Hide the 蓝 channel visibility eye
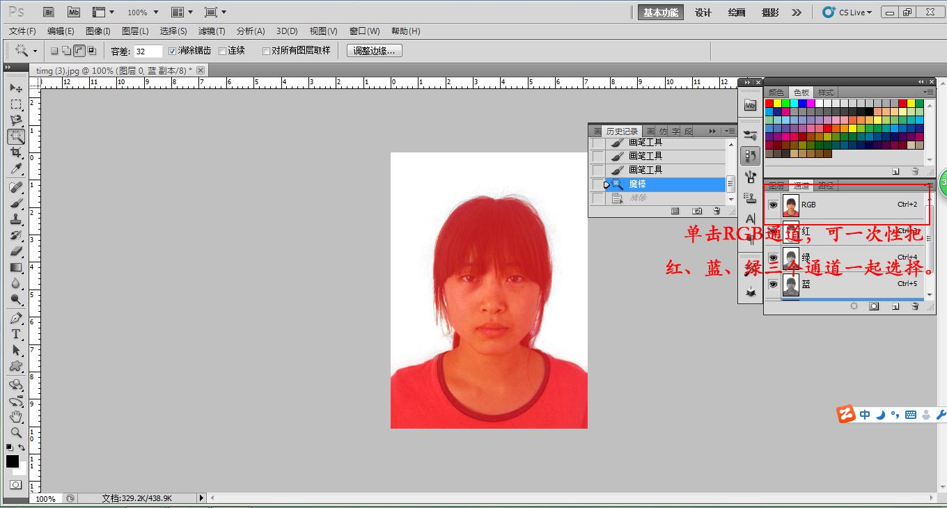Viewport: 947px width, 508px height. pyautogui.click(x=773, y=285)
